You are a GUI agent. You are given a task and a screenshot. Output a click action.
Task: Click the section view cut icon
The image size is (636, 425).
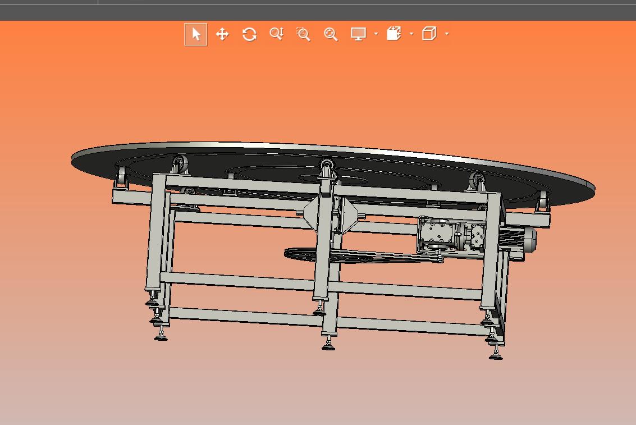394,34
